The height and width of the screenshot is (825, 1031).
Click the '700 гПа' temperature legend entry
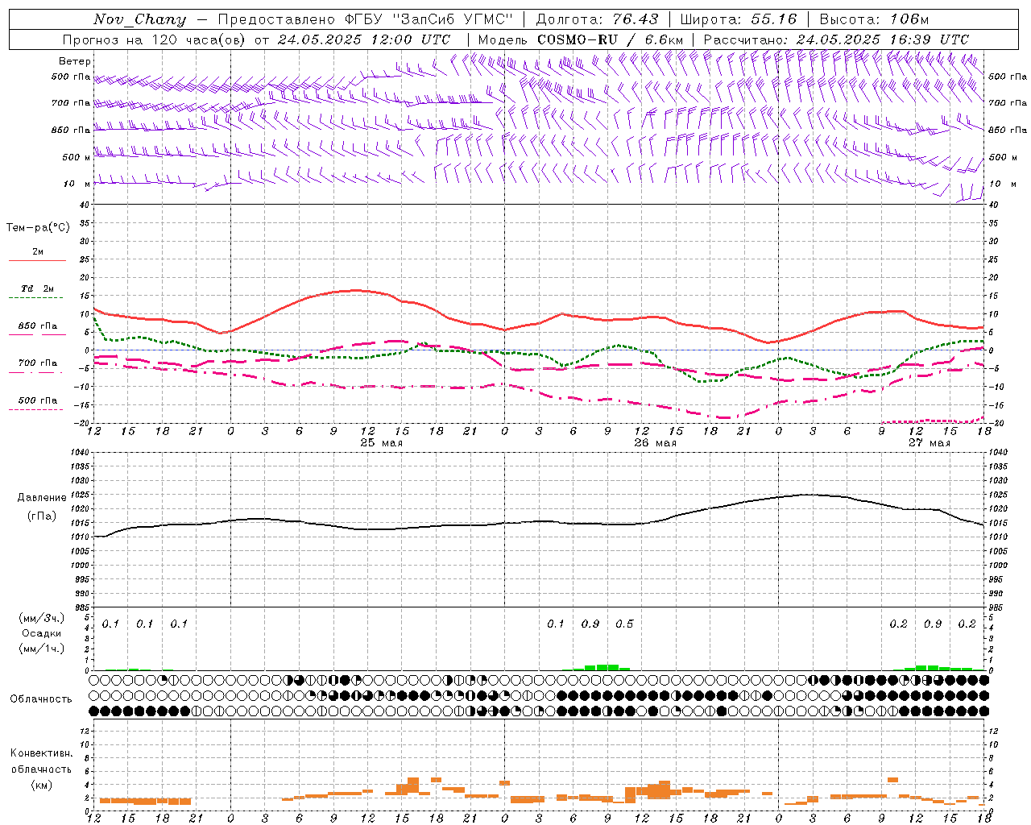click(x=38, y=363)
